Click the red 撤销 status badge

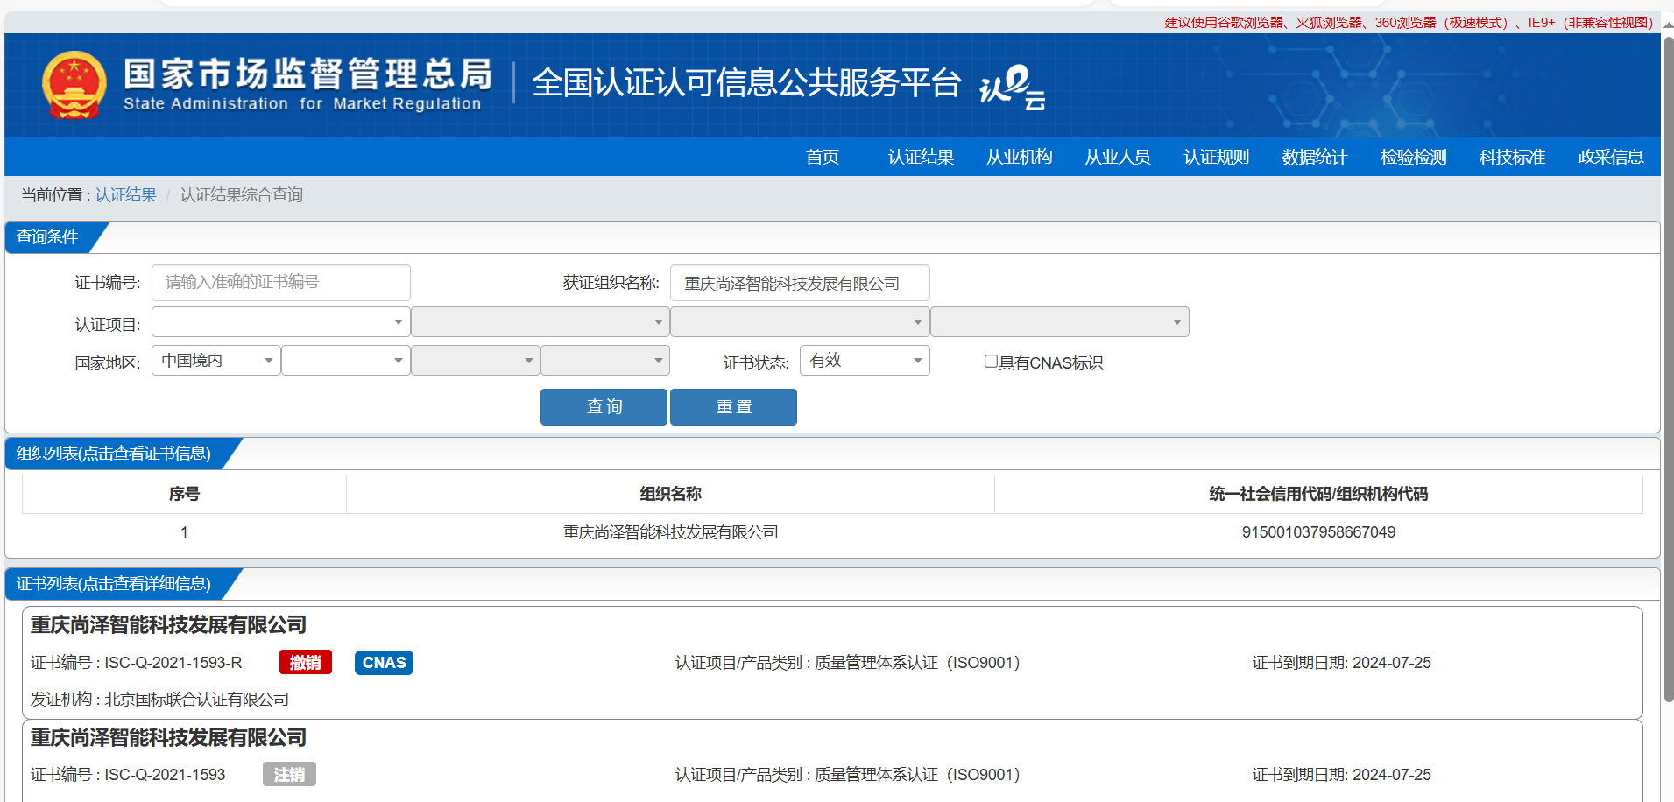[306, 662]
